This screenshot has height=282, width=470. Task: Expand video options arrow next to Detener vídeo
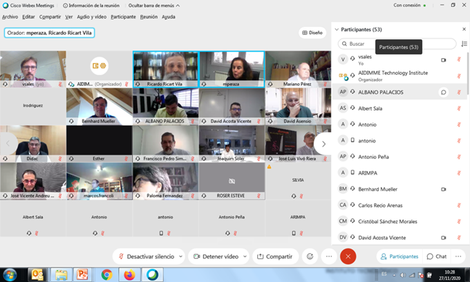tap(244, 256)
